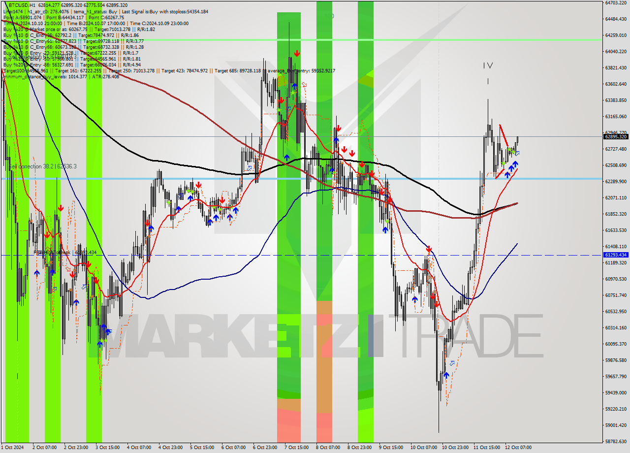Screen dimensions: 630x453
Task: Click the BTCUSD.H1 symbol title
Action: click(22, 5)
